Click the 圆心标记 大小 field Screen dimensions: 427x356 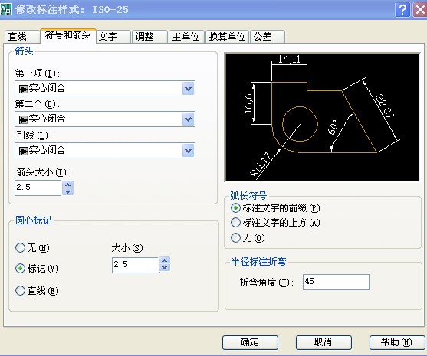[x=136, y=265]
